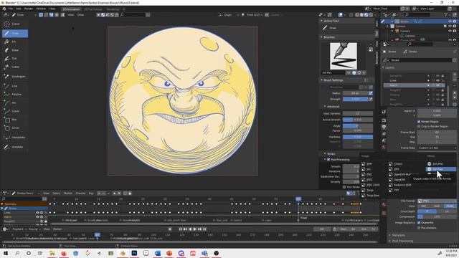Select the Circle tool
This screenshot has width=459, height=258.
(14, 128)
